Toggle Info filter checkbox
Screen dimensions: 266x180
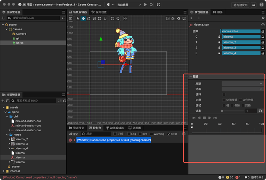click(x=140, y=134)
